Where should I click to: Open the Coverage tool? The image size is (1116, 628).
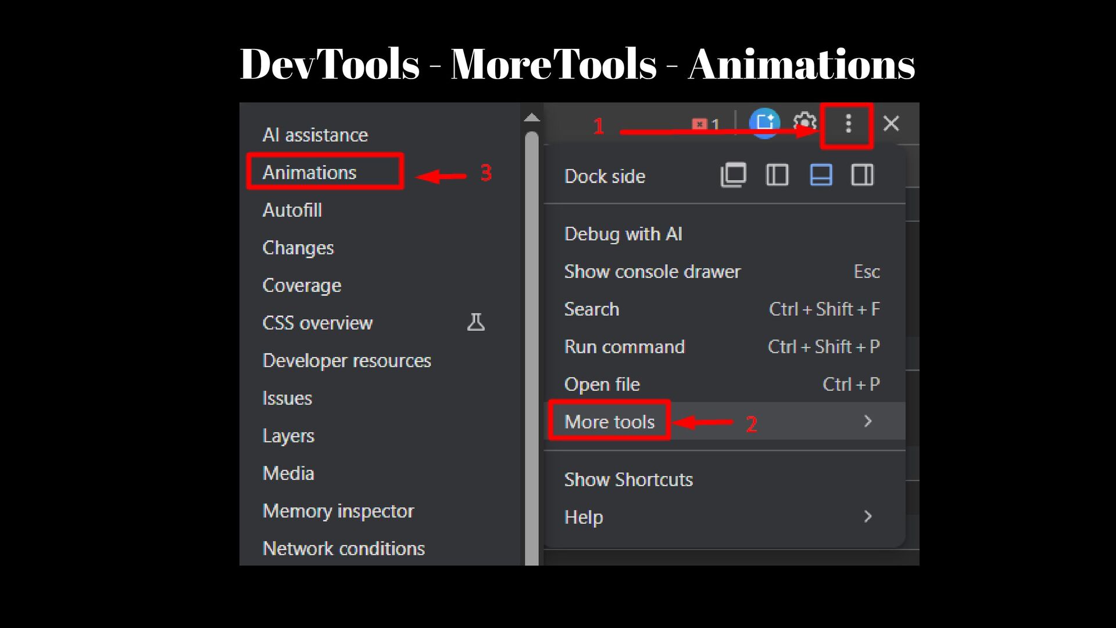coord(302,285)
